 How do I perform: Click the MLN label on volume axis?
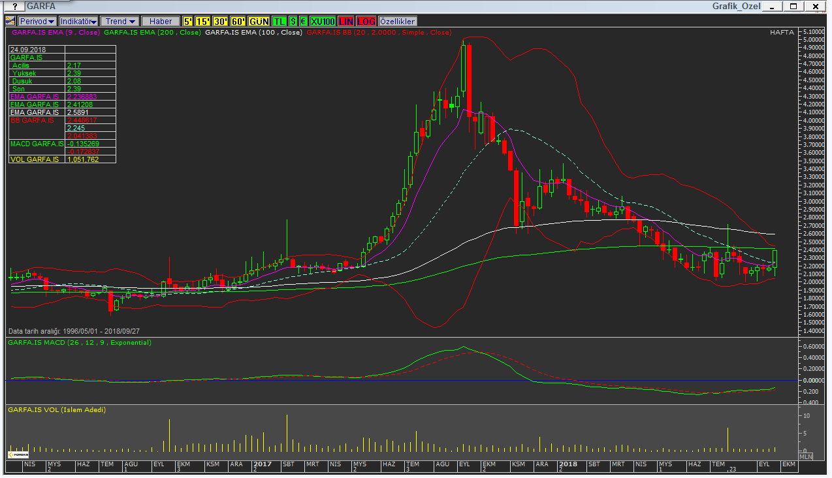[807, 457]
